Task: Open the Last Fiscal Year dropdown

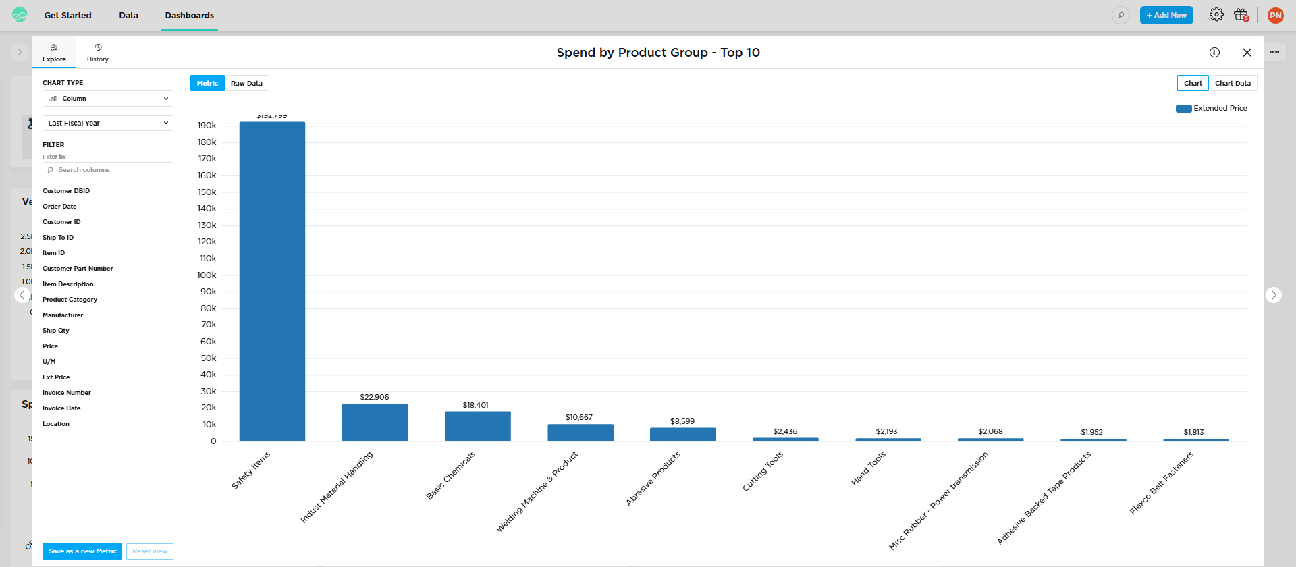Action: (x=108, y=123)
